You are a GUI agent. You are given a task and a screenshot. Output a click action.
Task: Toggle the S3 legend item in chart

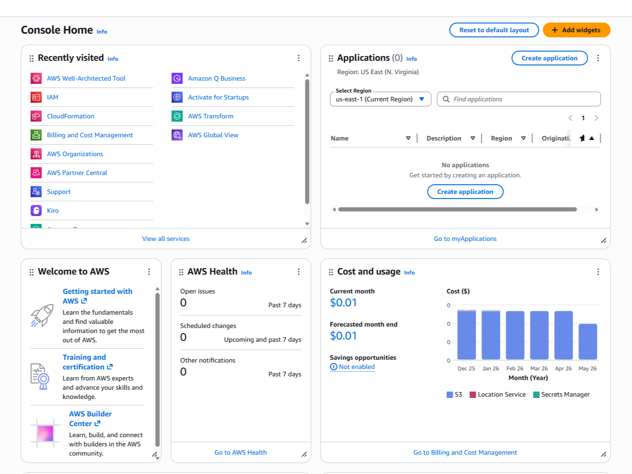click(x=454, y=395)
